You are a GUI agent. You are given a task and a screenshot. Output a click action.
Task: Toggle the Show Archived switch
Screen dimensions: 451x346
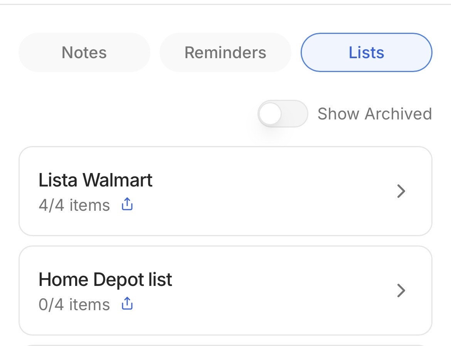[283, 114]
